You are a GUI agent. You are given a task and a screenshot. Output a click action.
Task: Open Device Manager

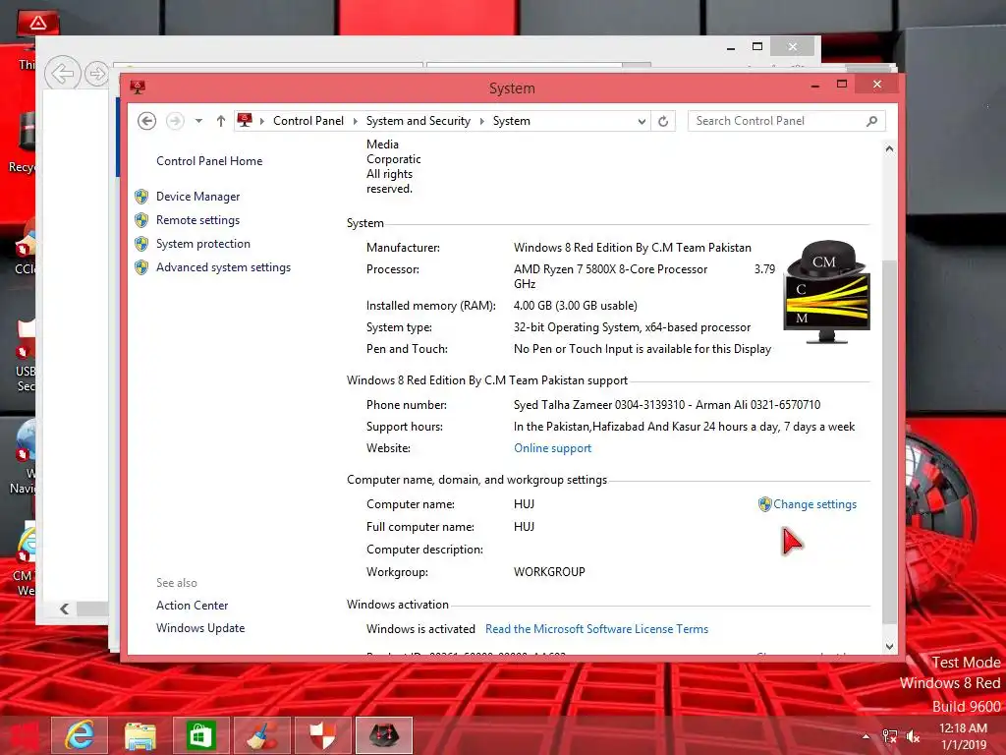(x=198, y=197)
